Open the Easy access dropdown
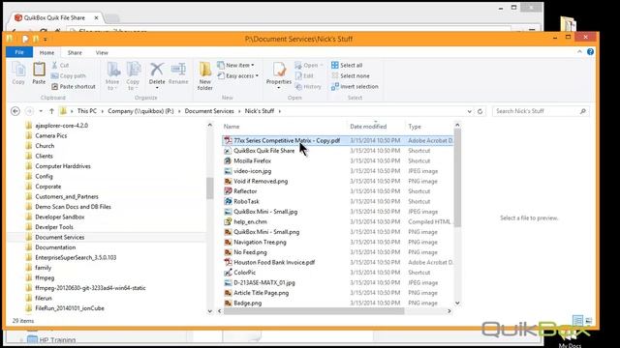620x348 pixels. coord(238,75)
